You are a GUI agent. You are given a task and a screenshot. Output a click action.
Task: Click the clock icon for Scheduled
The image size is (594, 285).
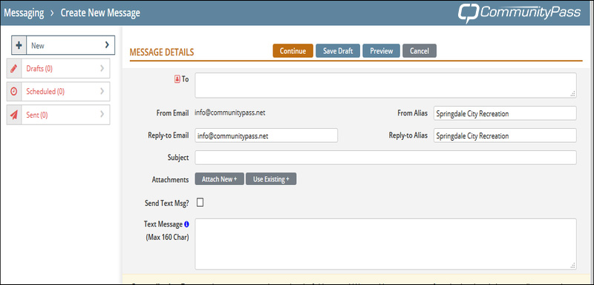pyautogui.click(x=14, y=91)
